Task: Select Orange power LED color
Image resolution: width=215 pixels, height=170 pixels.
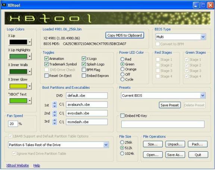Action: click(122, 69)
